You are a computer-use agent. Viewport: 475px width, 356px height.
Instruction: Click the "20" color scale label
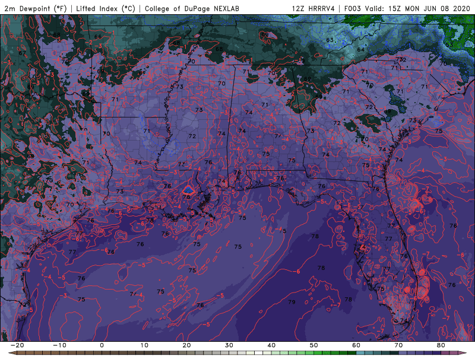click(186, 345)
